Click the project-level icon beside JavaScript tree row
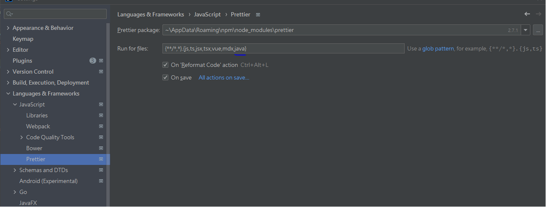This screenshot has width=546, height=207. click(x=101, y=104)
